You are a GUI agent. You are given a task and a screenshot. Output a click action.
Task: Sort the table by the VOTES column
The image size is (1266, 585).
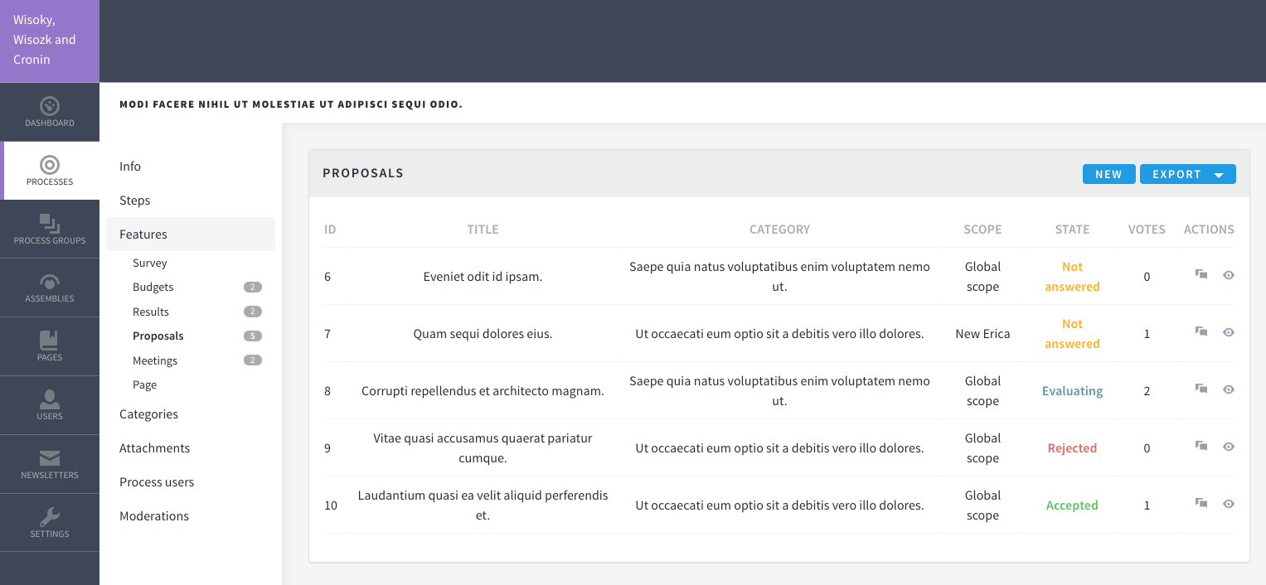pos(1146,229)
